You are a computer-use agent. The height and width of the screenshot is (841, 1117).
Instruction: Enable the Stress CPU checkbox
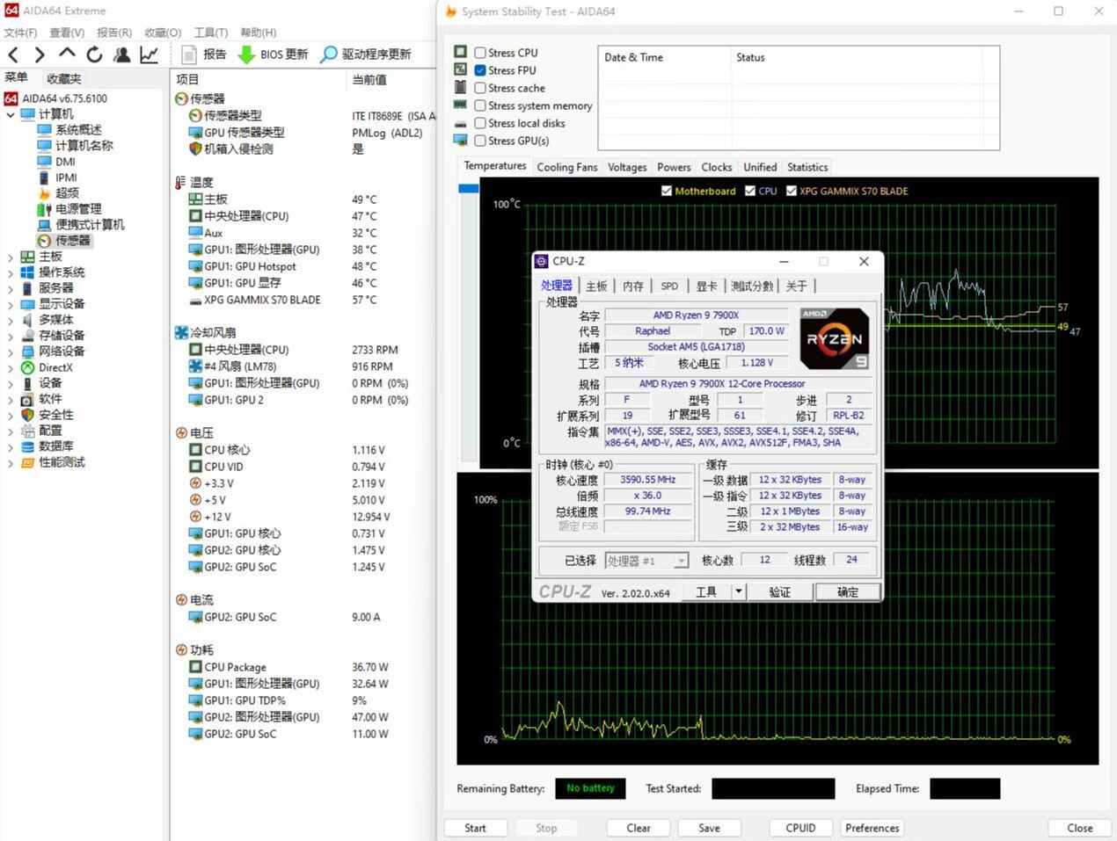[x=480, y=53]
